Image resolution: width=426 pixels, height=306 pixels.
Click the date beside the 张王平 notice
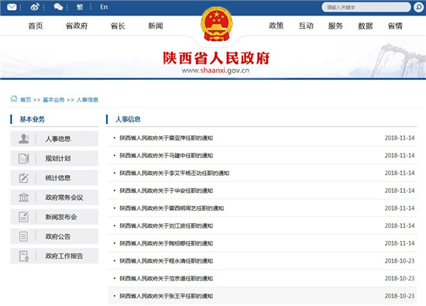pyautogui.click(x=400, y=296)
